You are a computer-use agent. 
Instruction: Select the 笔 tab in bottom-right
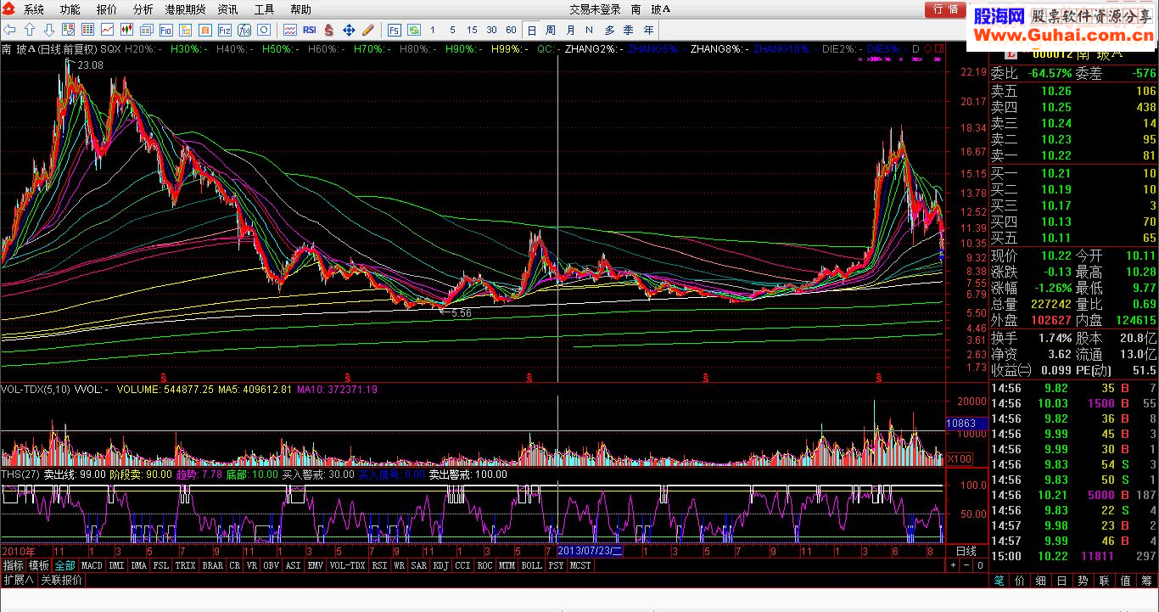point(999,581)
